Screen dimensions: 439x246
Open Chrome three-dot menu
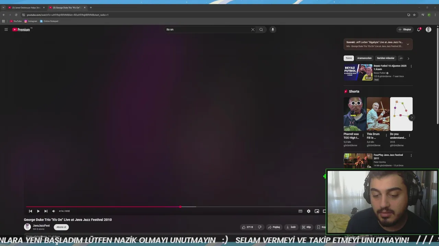click(435, 15)
